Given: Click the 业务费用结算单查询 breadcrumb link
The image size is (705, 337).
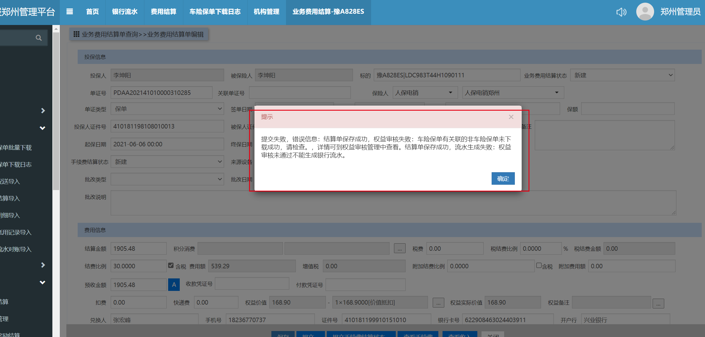Looking at the screenshot, I should (x=110, y=35).
